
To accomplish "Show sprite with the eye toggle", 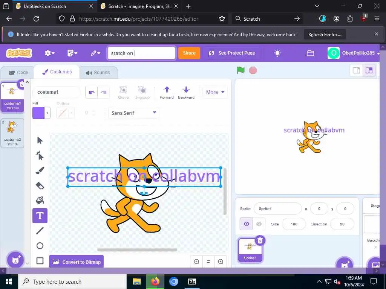I will pyautogui.click(x=247, y=224).
